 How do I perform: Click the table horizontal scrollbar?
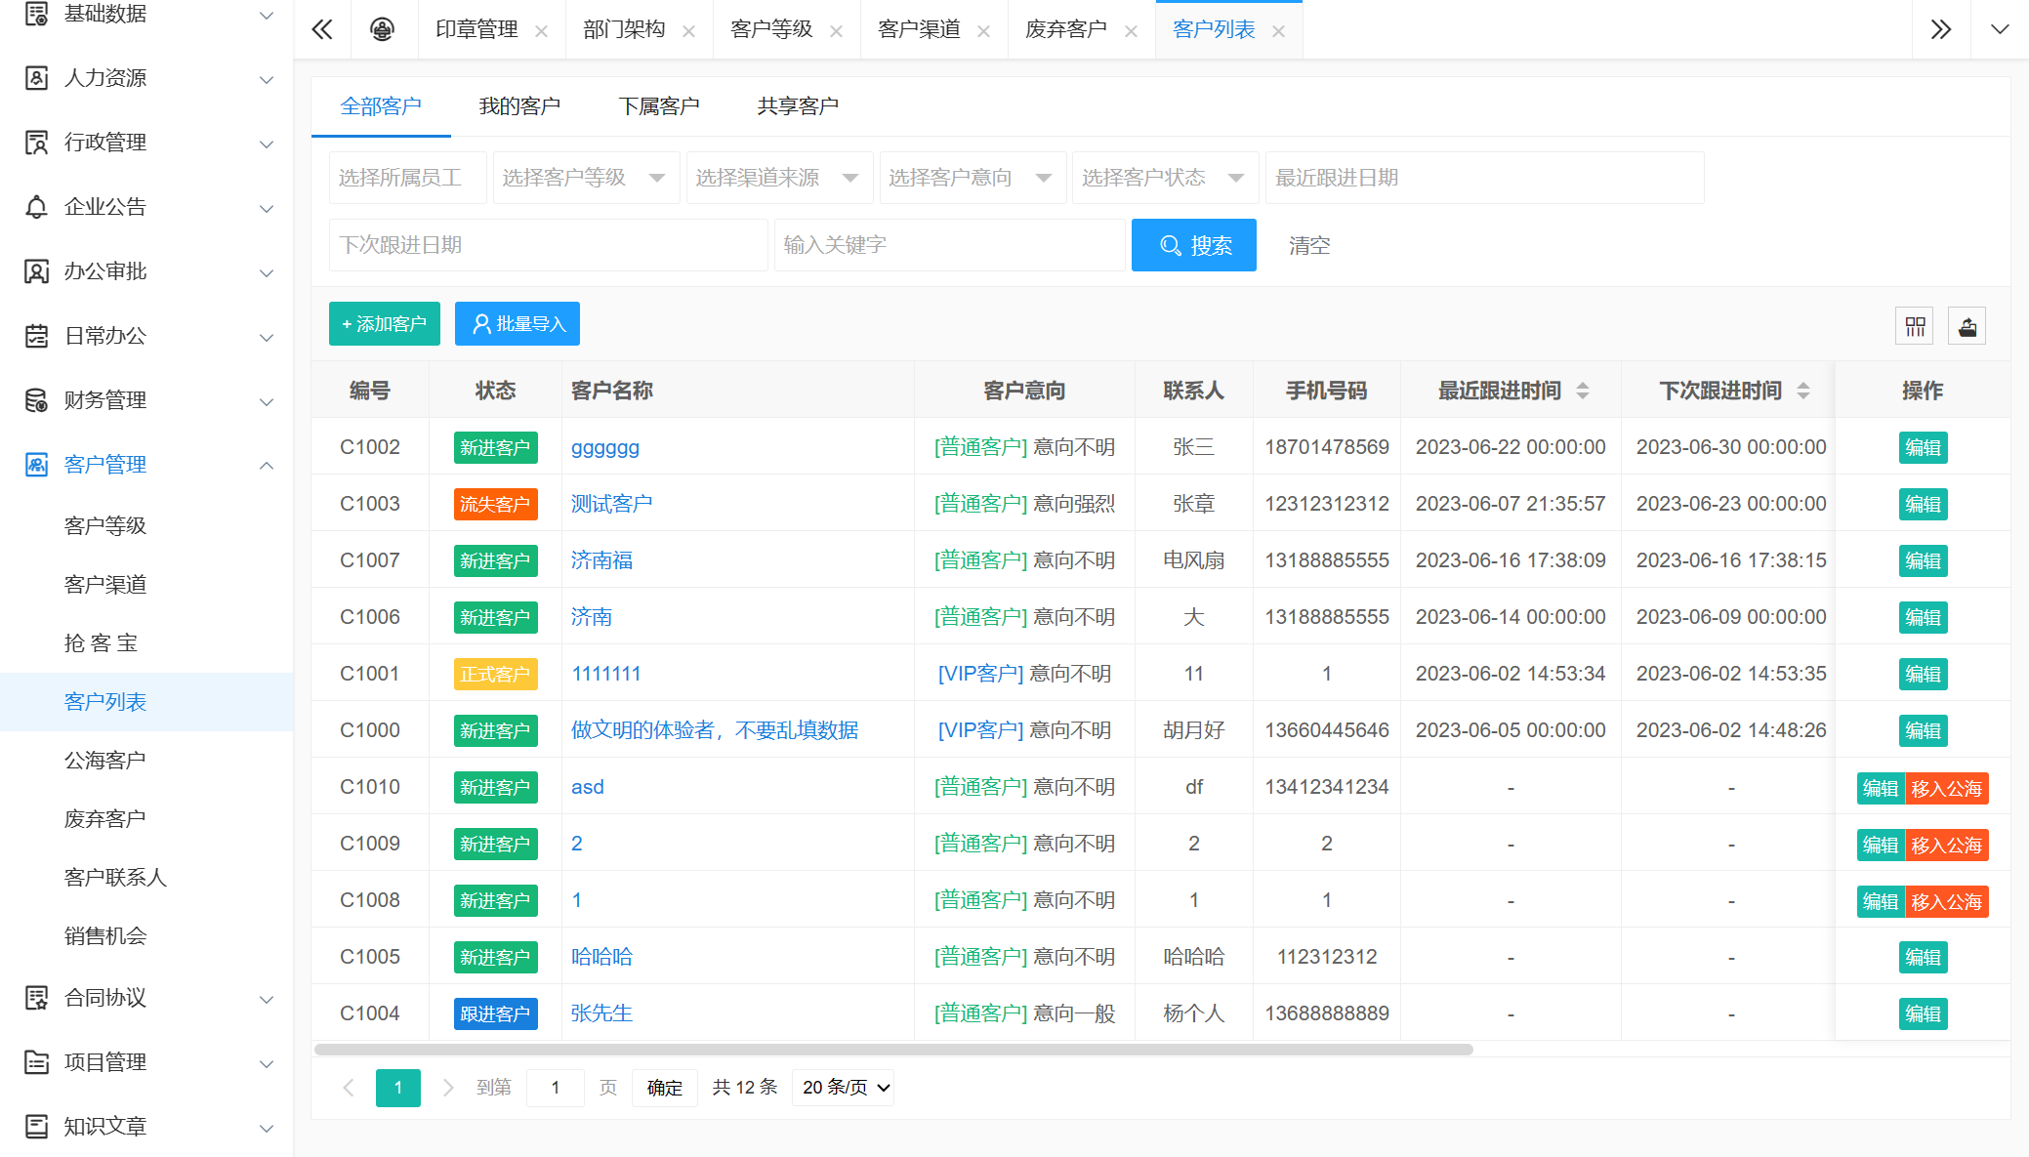893,1050
